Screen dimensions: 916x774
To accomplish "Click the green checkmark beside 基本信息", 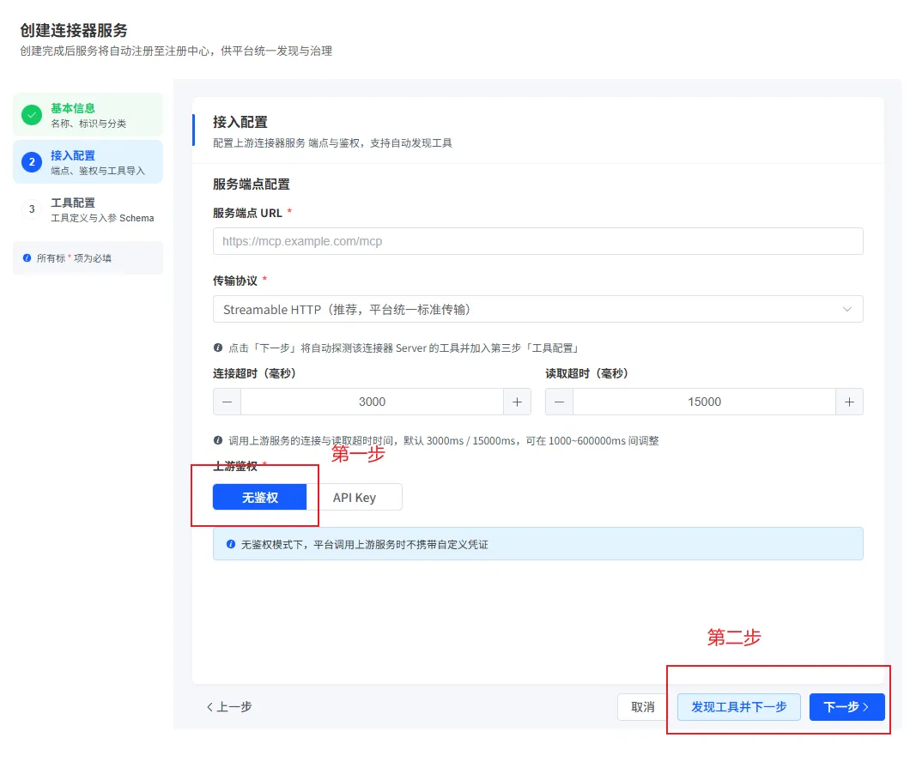I will click(32, 115).
